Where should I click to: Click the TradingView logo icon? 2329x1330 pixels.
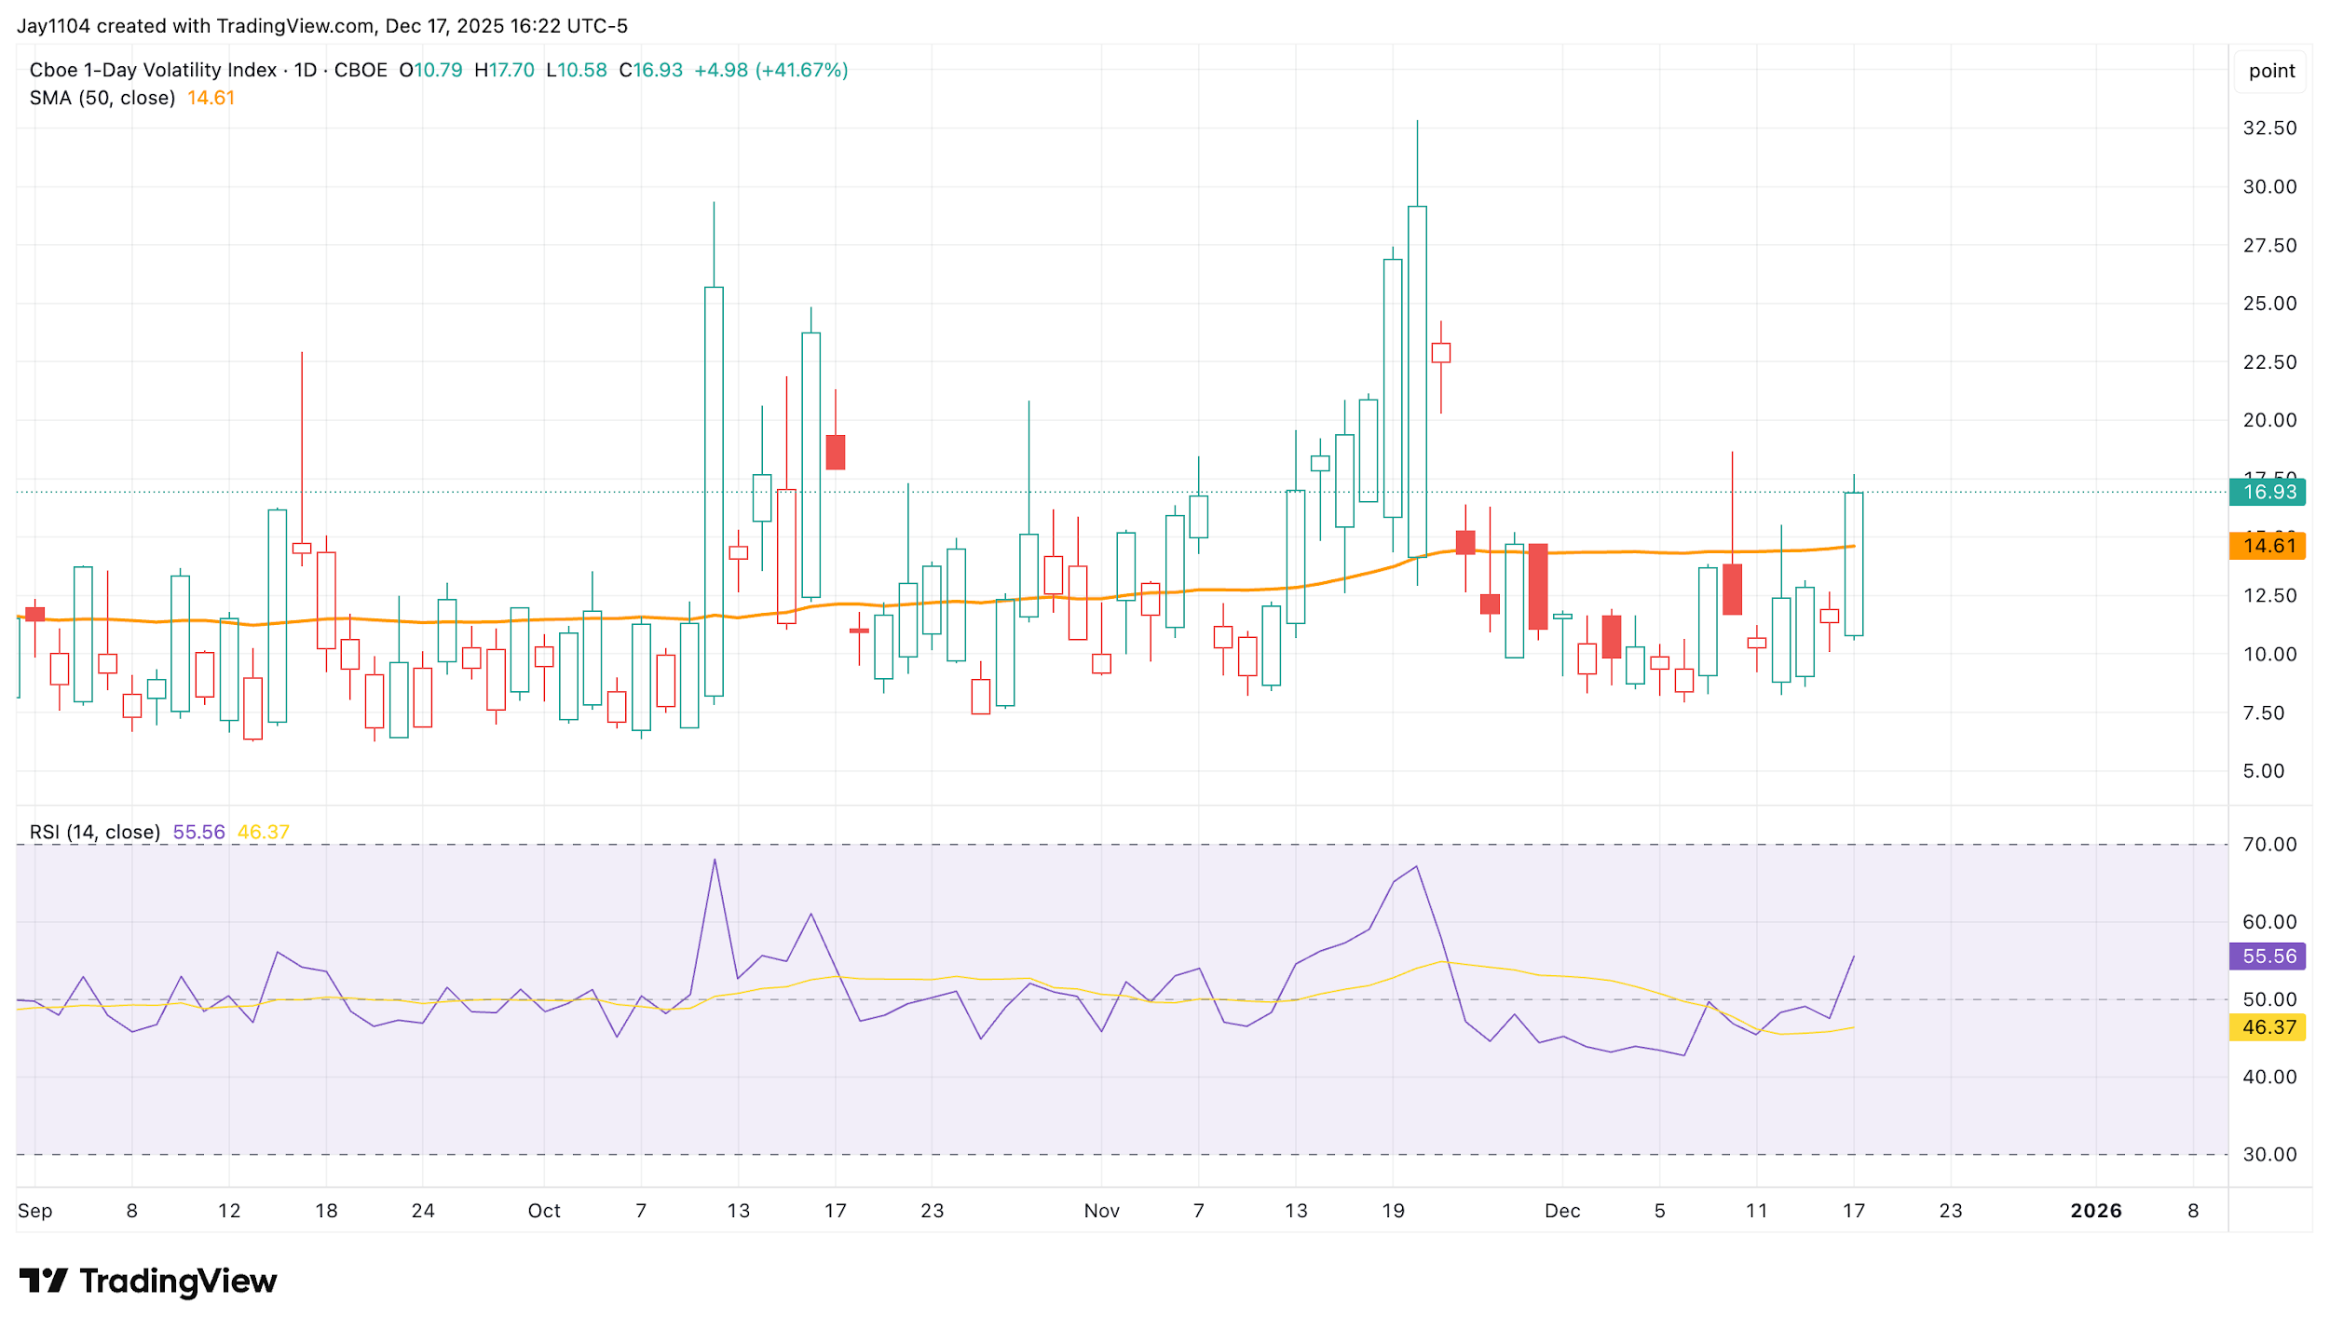coord(43,1281)
